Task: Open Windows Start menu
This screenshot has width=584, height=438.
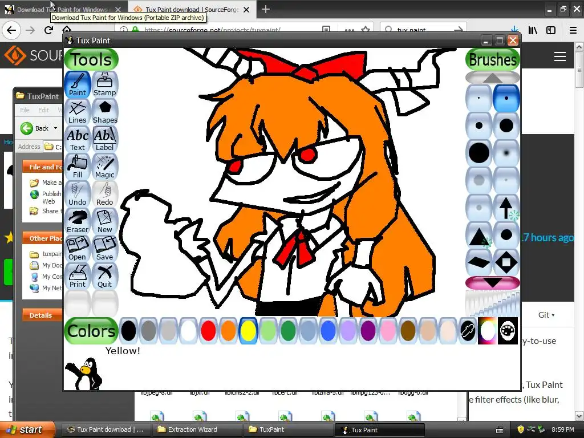Action: [27, 429]
